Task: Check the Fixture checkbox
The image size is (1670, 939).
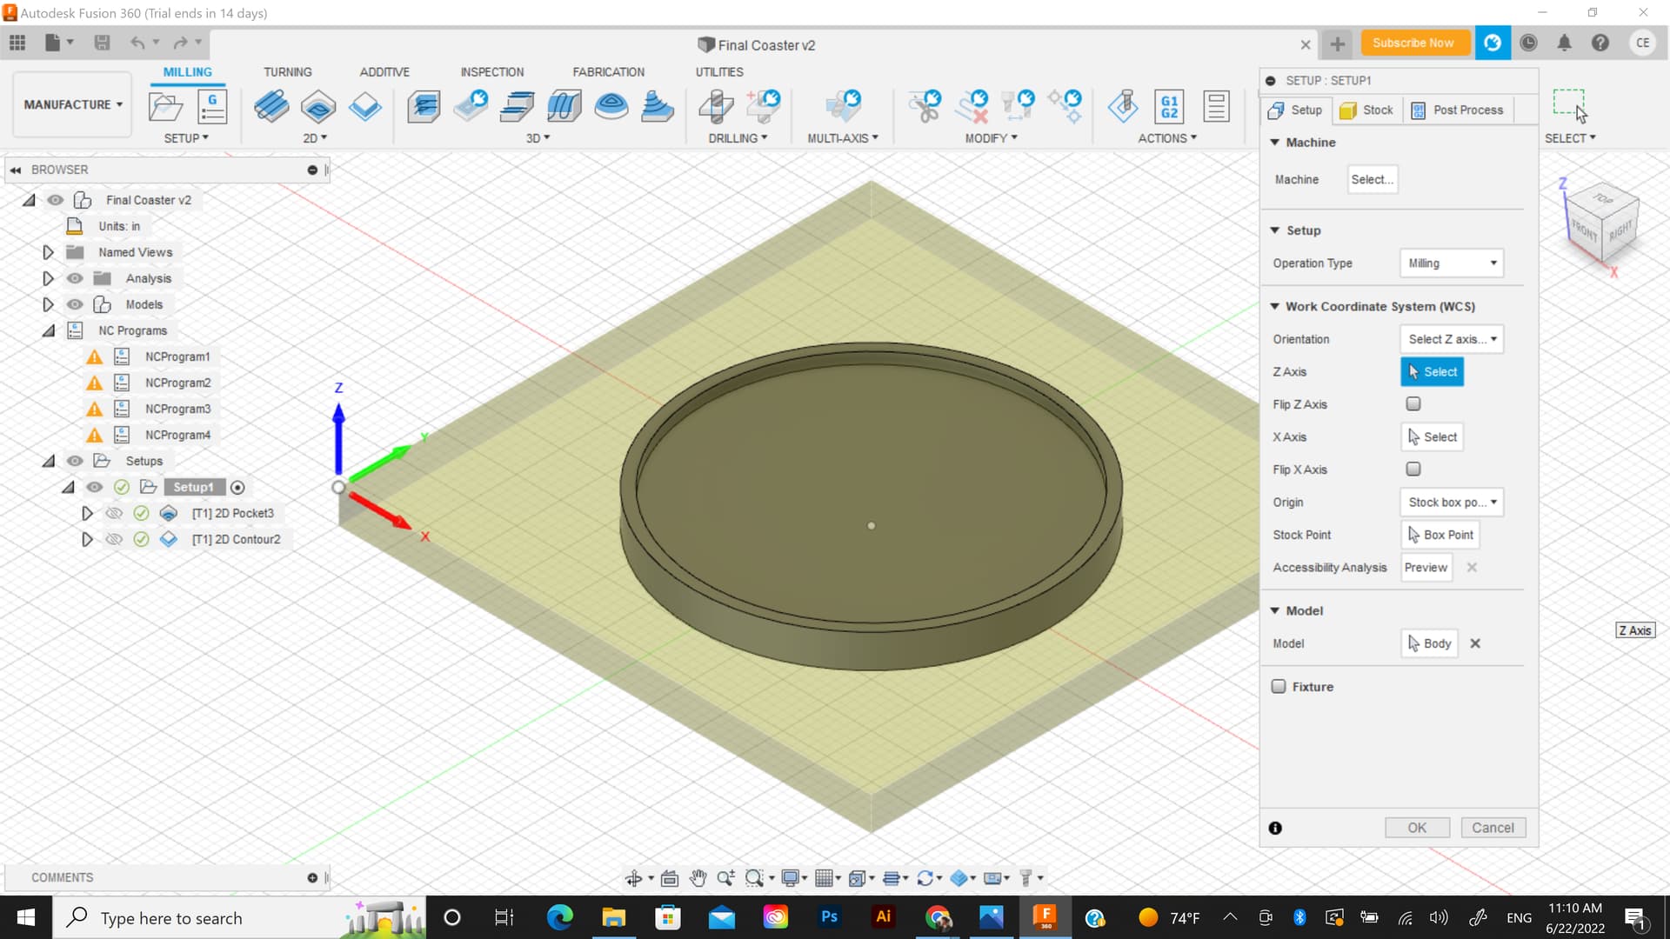Action: (x=1279, y=686)
